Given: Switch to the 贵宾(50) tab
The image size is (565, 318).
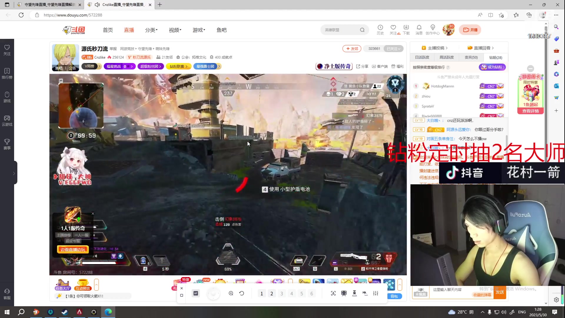Looking at the screenshot, I should tap(471, 57).
